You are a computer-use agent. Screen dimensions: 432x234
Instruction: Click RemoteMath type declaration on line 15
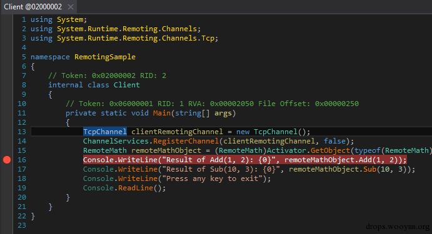105,150
